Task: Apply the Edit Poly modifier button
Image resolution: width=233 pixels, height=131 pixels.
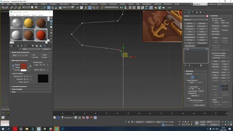Action: click(x=190, y=23)
